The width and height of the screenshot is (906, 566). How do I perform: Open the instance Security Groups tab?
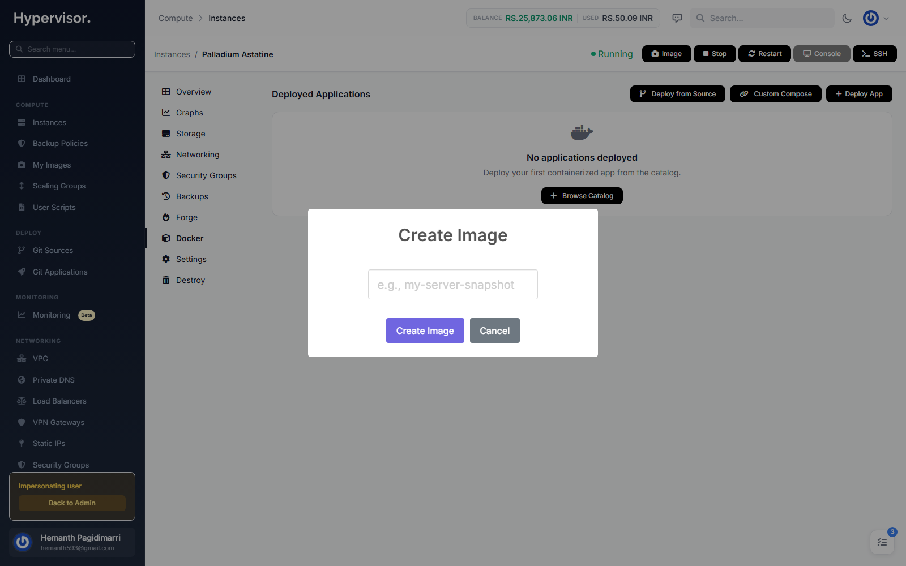coord(206,175)
